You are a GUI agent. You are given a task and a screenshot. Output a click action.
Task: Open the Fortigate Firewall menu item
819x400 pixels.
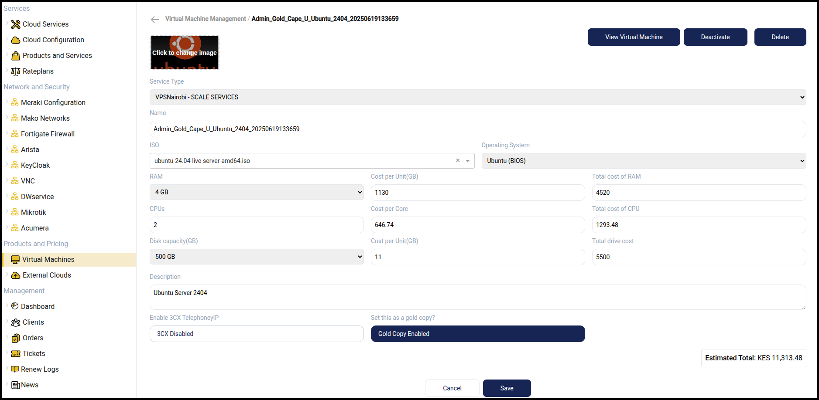tap(48, 134)
